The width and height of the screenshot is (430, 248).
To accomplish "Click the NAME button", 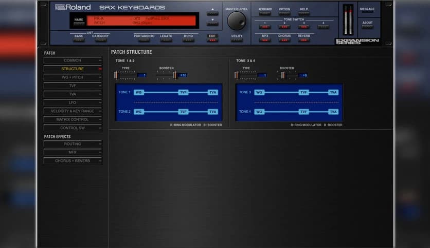I will pos(79,24).
